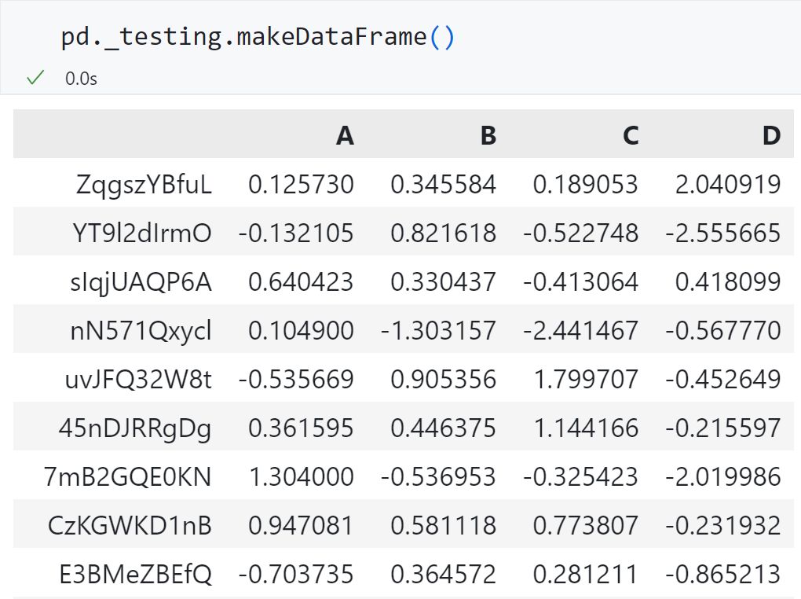Click column header A

(x=345, y=135)
